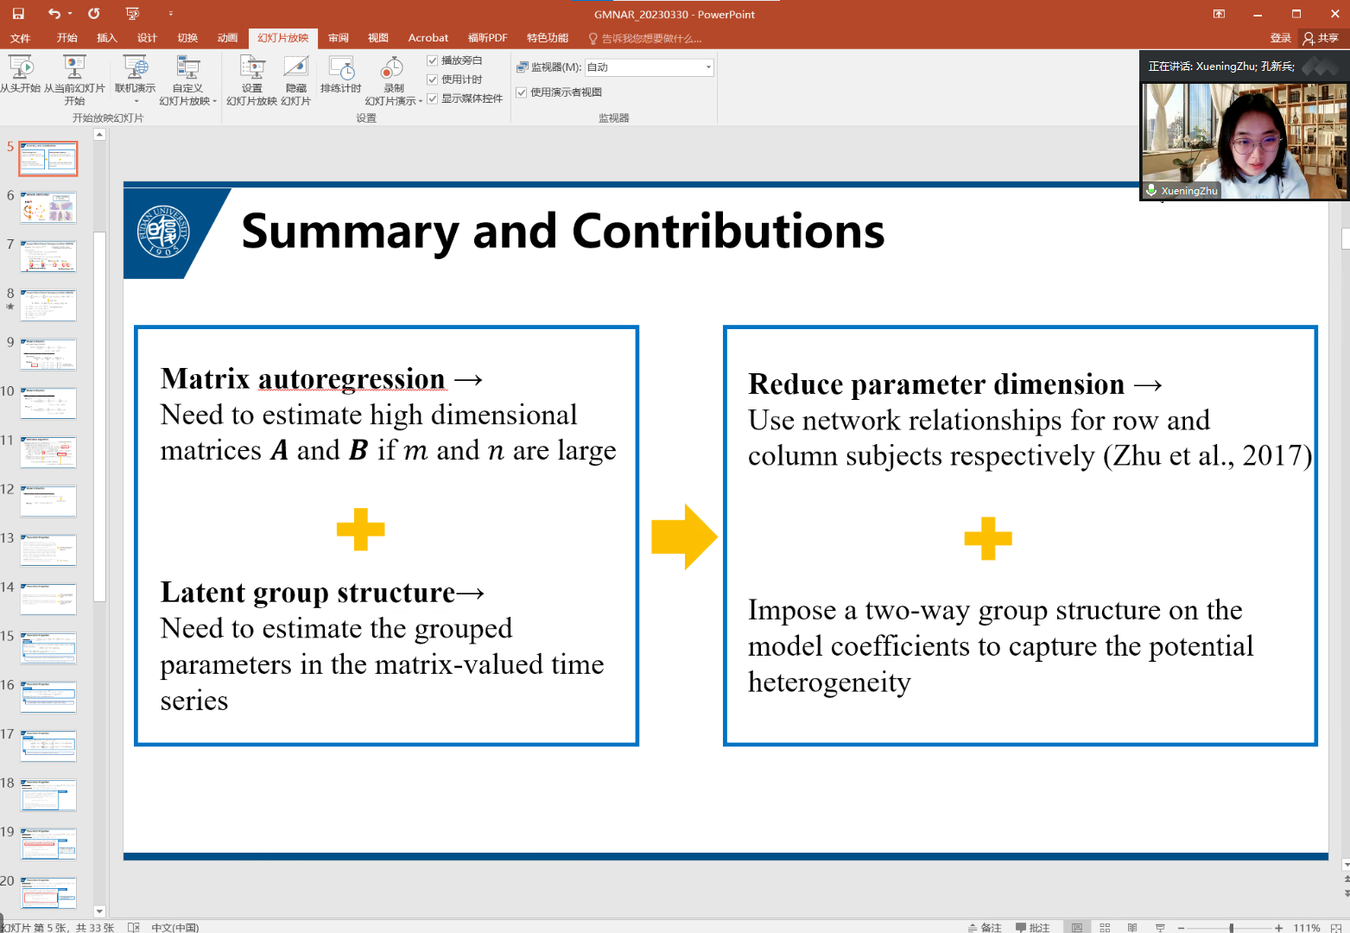Image resolution: width=1350 pixels, height=933 pixels.
Task: Disable 使用演示者视图 presenter view checkbox
Action: point(522,92)
